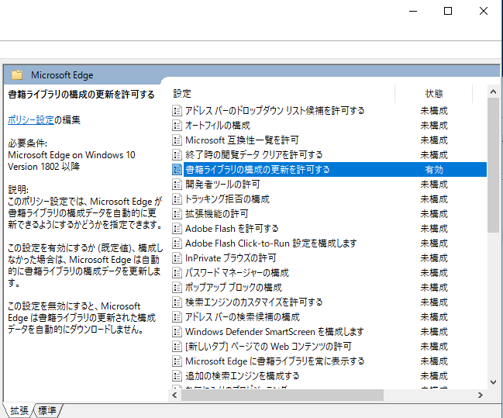Select 検索エンジンのカスタマイズを許可する setting

254,302
